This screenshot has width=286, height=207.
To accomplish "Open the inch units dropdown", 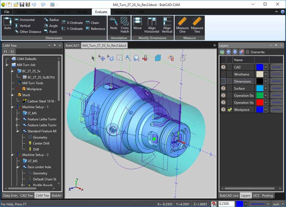I will 278,204.
